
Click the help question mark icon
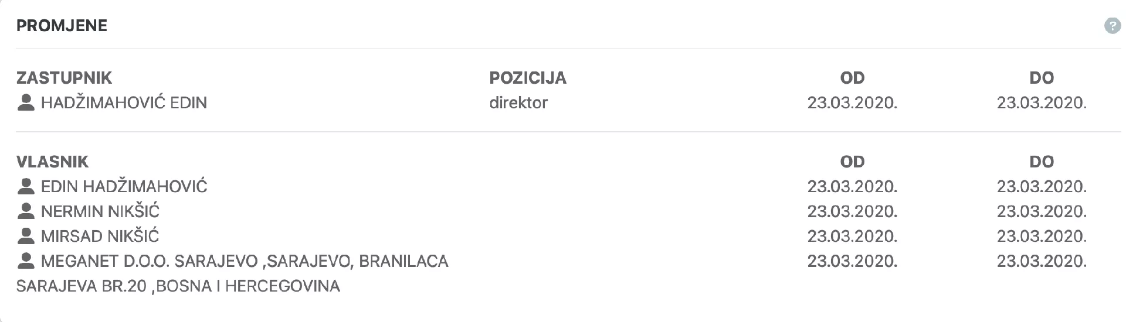(1113, 26)
